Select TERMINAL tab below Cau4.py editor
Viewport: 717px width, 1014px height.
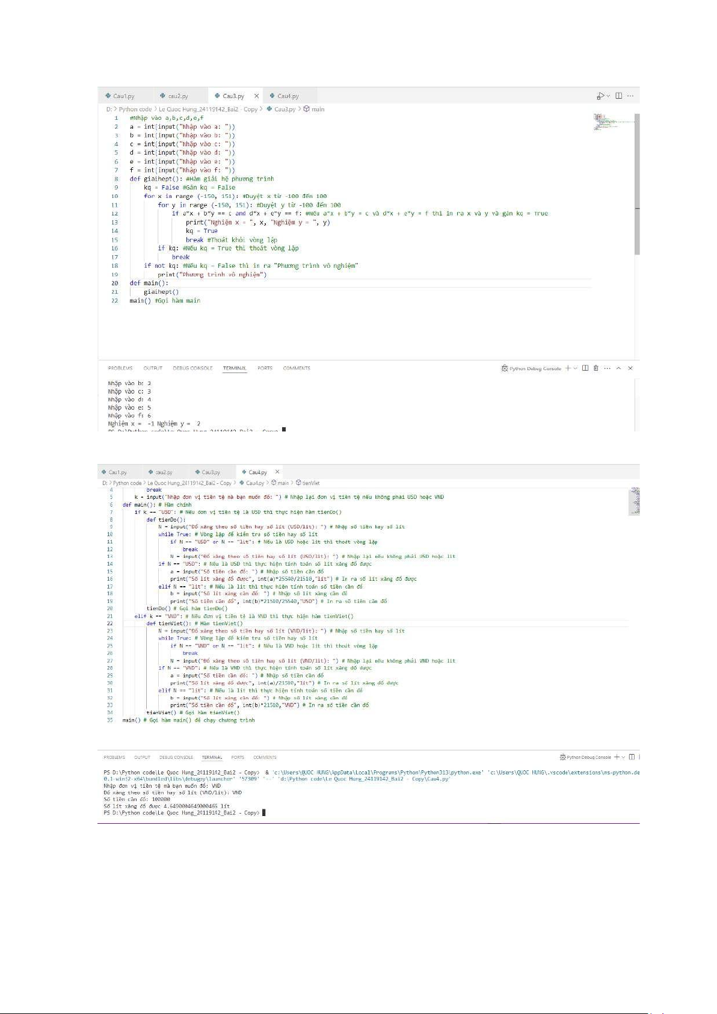pos(212,758)
